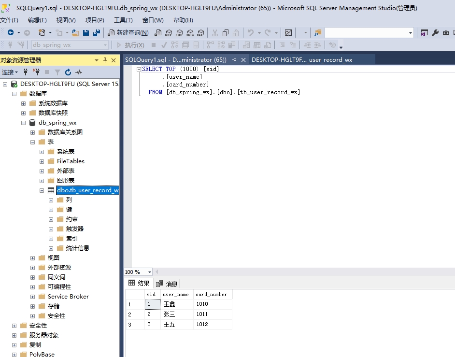The height and width of the screenshot is (357, 455).
Task: Click the Navigate Backward arrow icon
Action: [11, 32]
